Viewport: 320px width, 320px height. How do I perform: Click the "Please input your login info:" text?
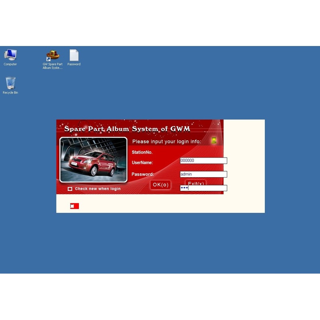166,142
